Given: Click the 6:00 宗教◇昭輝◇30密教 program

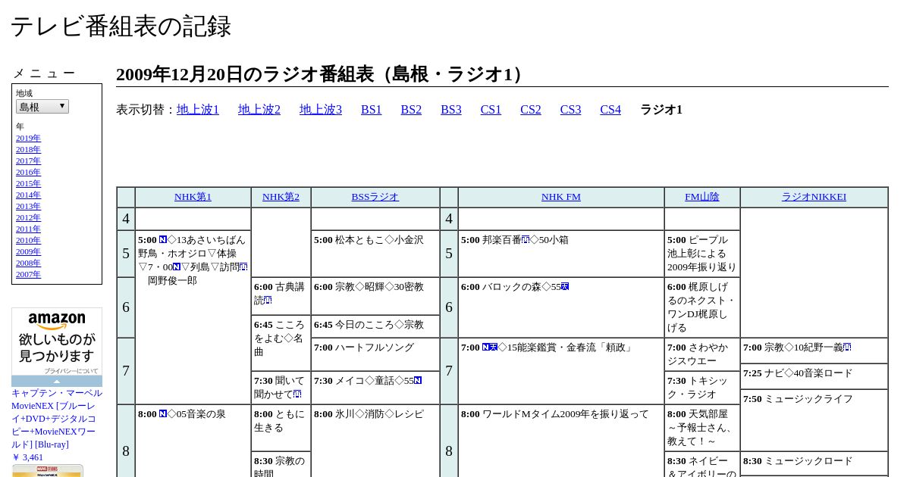Looking at the screenshot, I should click(375, 296).
